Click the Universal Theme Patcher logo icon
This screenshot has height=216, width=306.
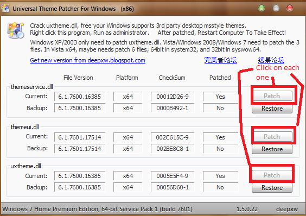coord(16,30)
